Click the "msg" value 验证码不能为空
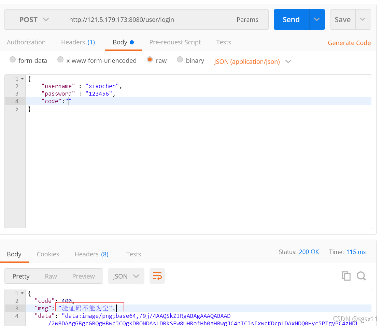This screenshot has height=326, width=382. coord(85,308)
